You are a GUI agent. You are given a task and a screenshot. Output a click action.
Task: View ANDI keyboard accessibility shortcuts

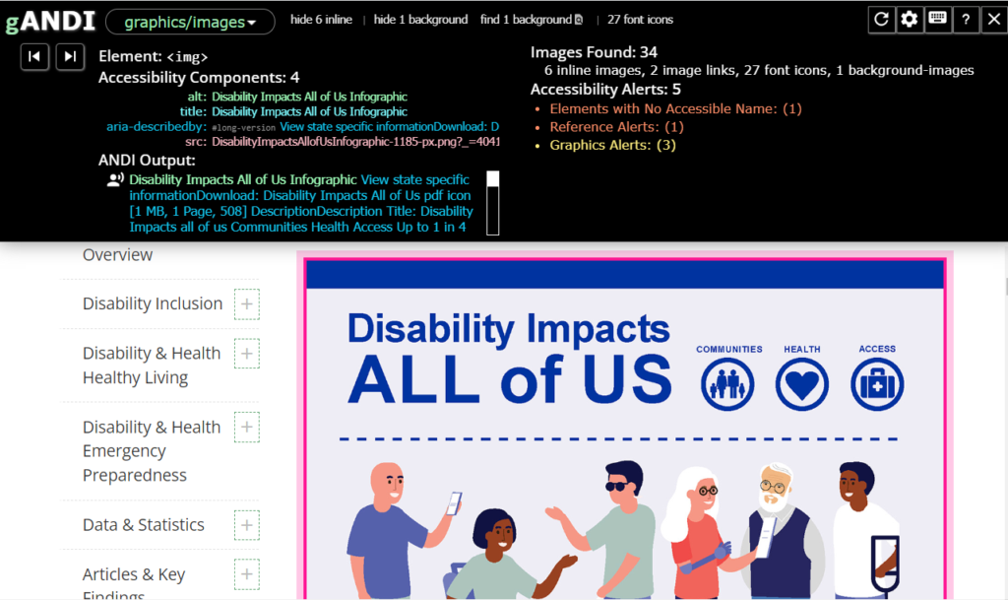[937, 19]
